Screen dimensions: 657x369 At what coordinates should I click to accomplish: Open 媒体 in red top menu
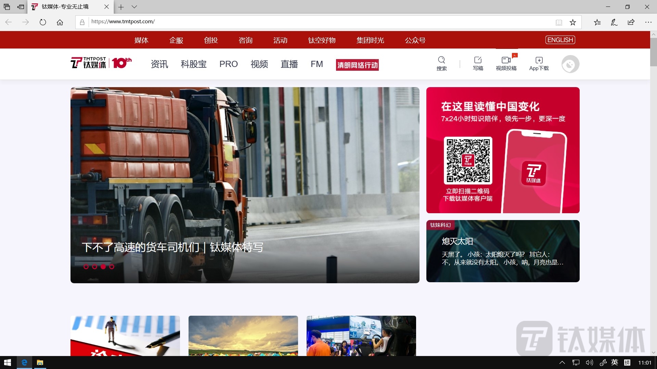pos(141,40)
